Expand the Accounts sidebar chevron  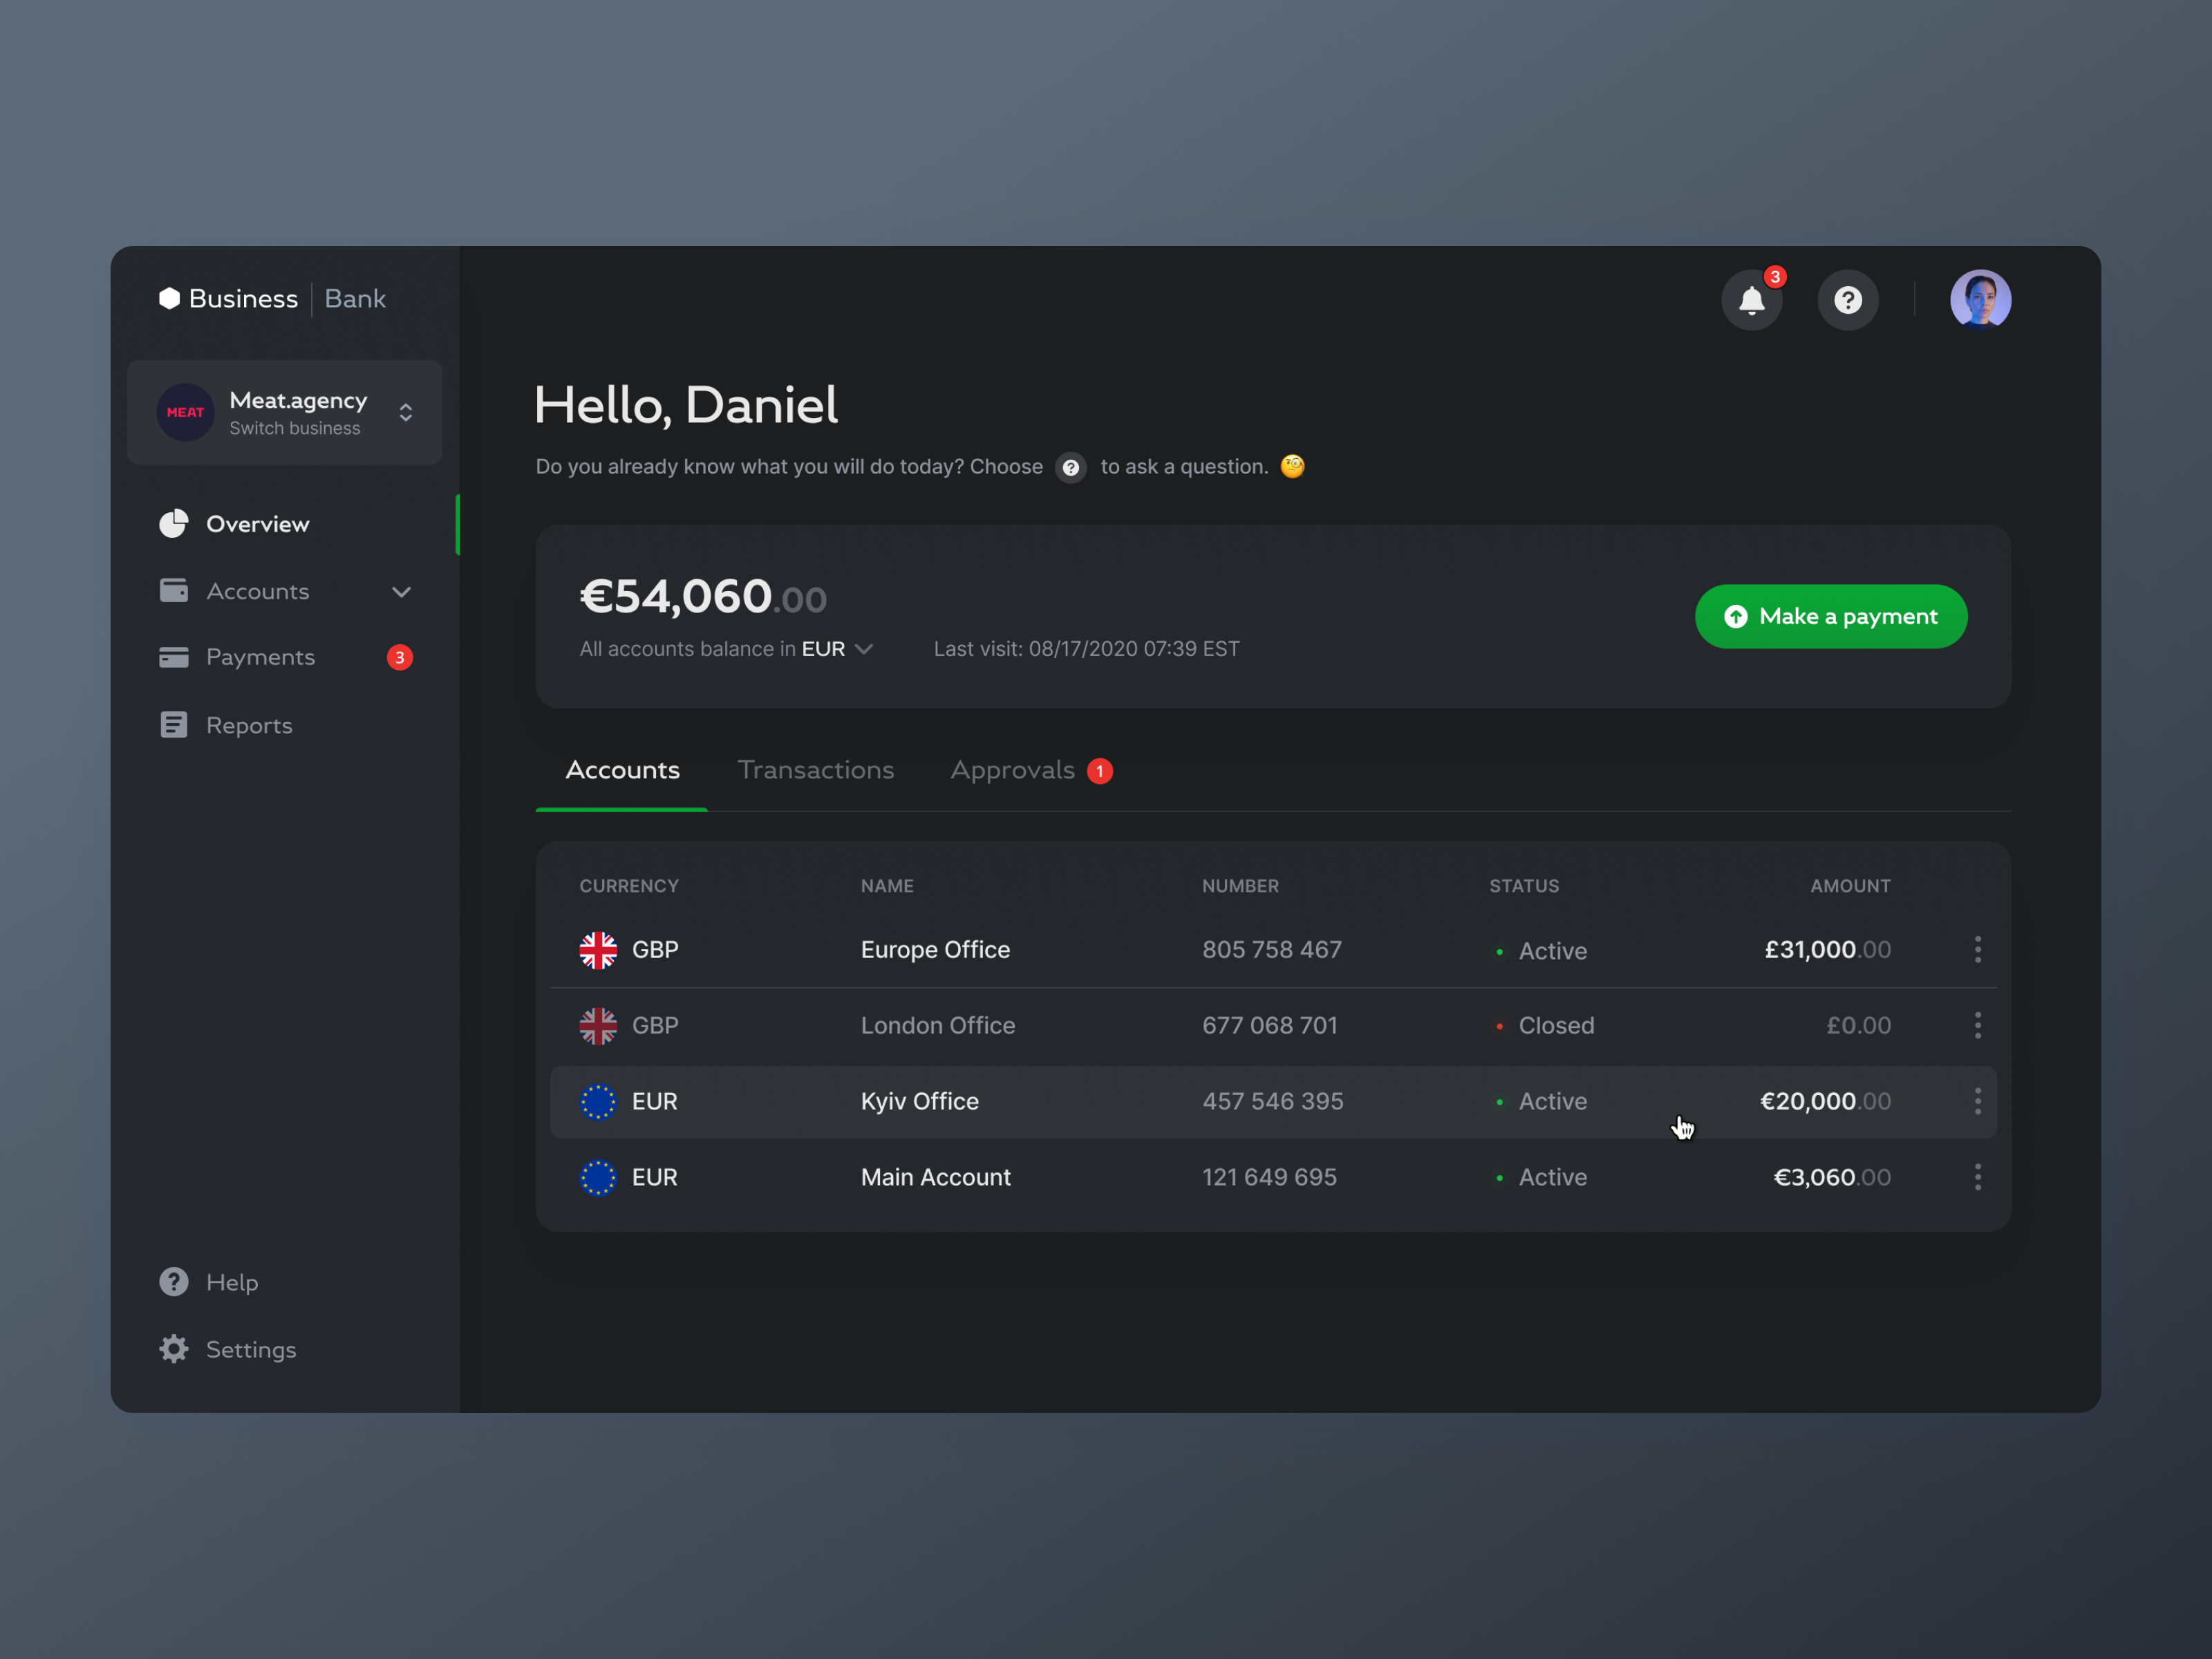[x=401, y=592]
